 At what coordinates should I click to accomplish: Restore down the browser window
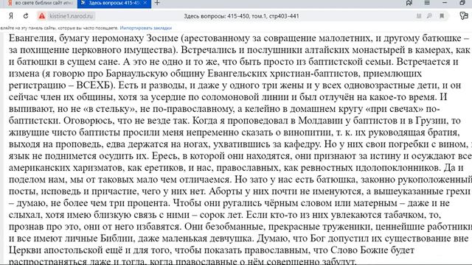coord(462,3)
